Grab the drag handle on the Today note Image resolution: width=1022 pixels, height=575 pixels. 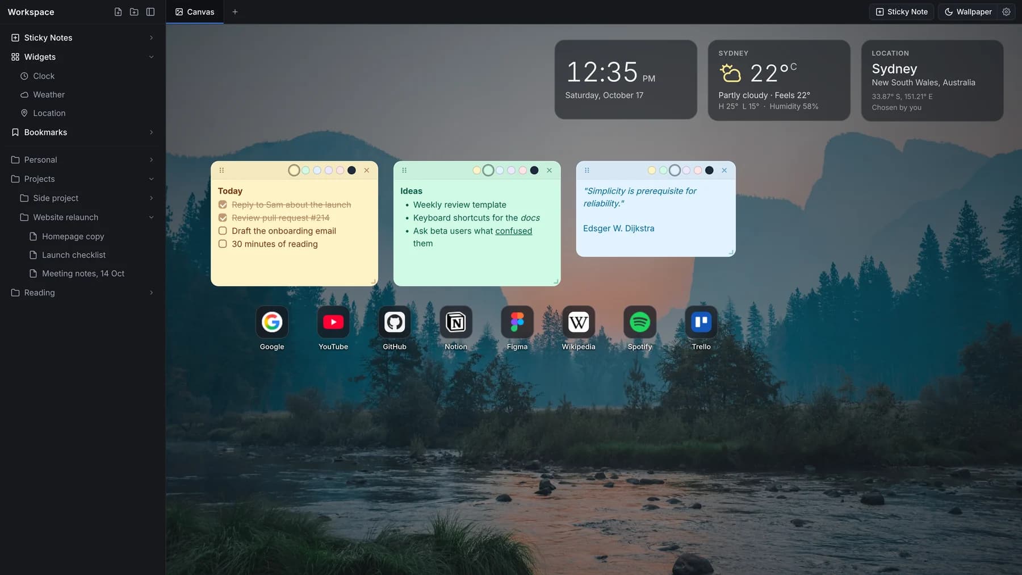(x=222, y=170)
